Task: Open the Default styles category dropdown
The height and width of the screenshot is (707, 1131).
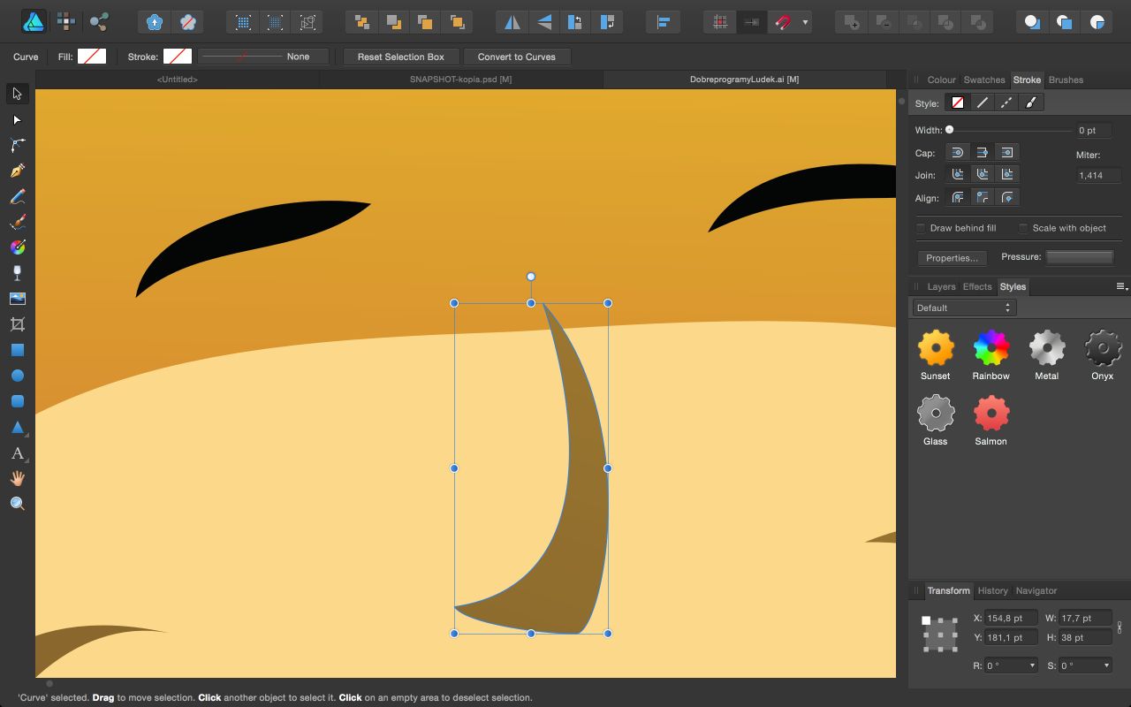Action: [964, 308]
